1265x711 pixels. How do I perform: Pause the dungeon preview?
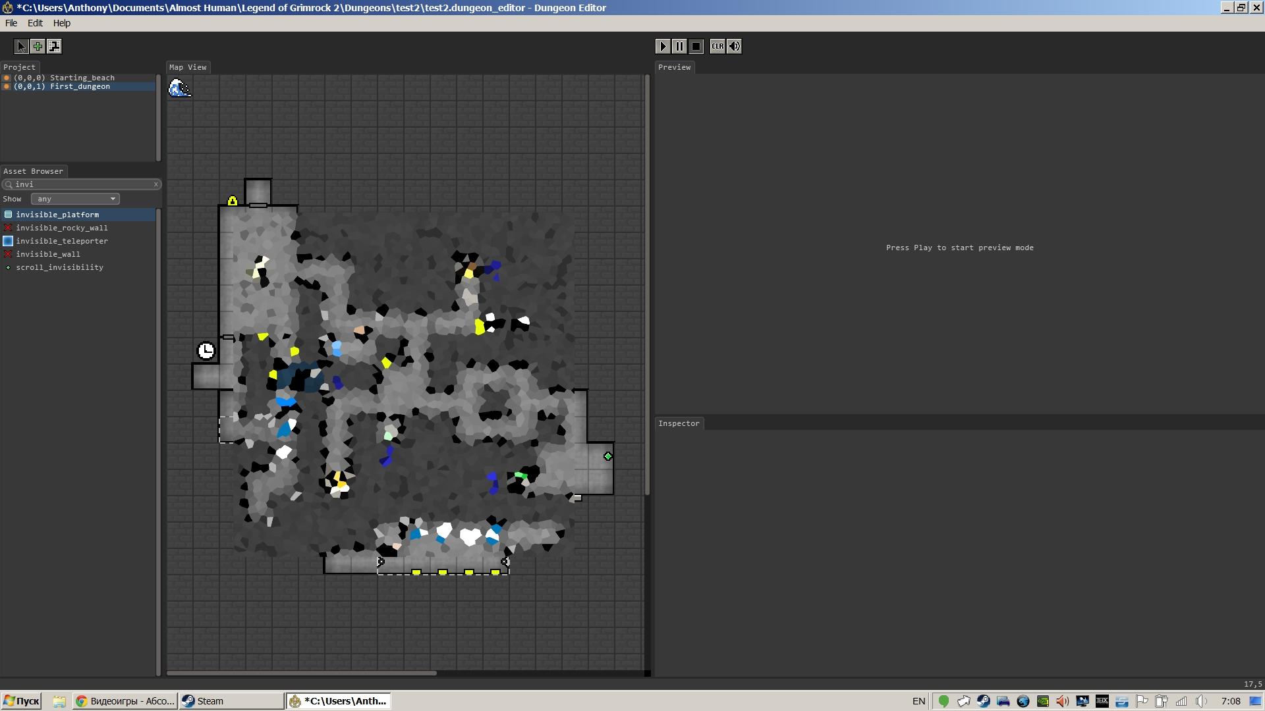coord(679,46)
